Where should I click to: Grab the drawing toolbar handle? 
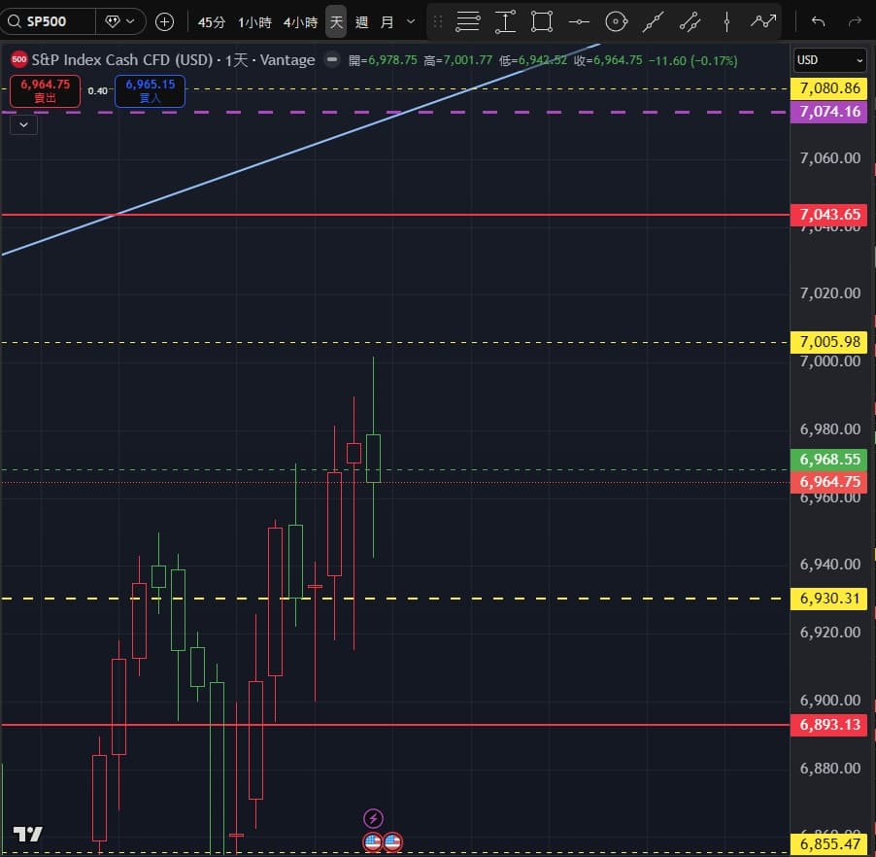[438, 21]
